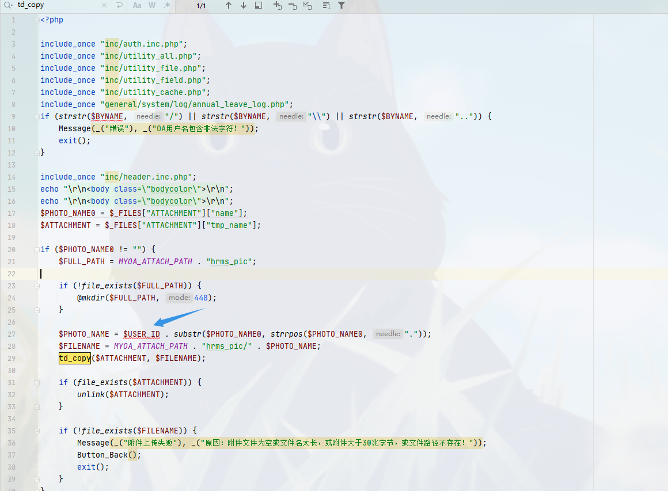Select all occurrences icon
668x491 pixels.
click(308, 5)
